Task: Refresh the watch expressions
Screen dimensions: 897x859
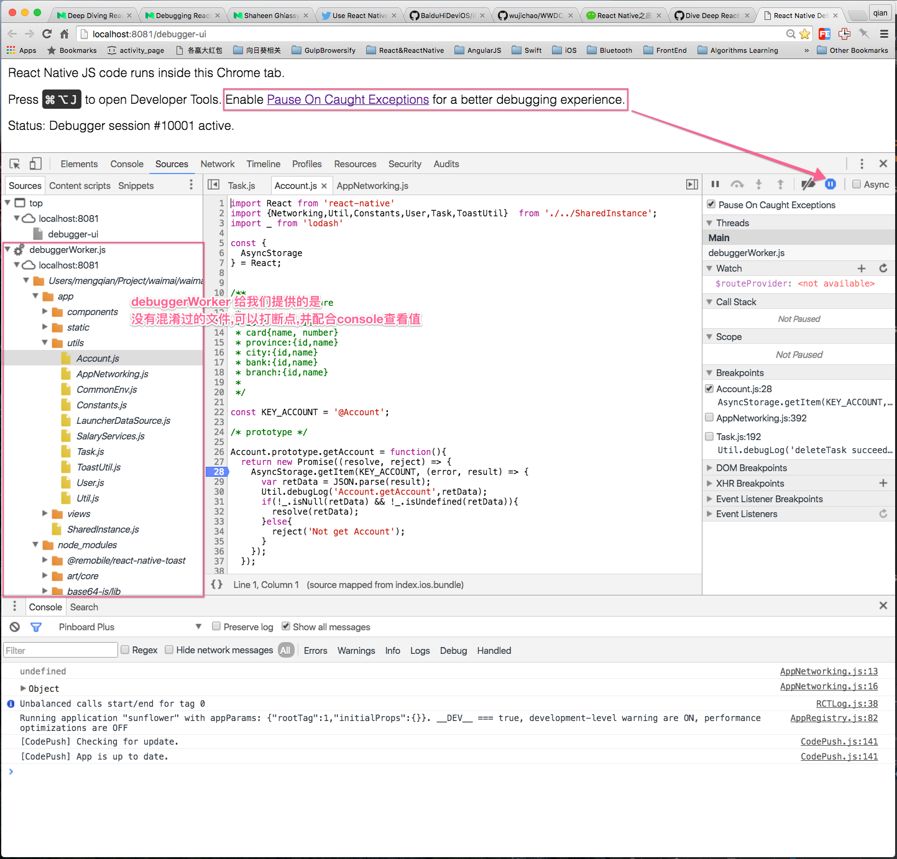Action: pyautogui.click(x=883, y=268)
